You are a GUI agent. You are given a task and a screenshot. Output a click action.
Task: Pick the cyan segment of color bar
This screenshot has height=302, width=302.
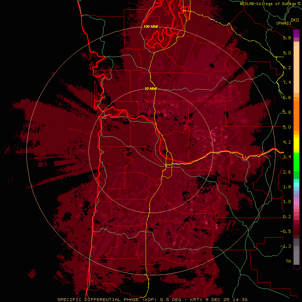click(296, 184)
